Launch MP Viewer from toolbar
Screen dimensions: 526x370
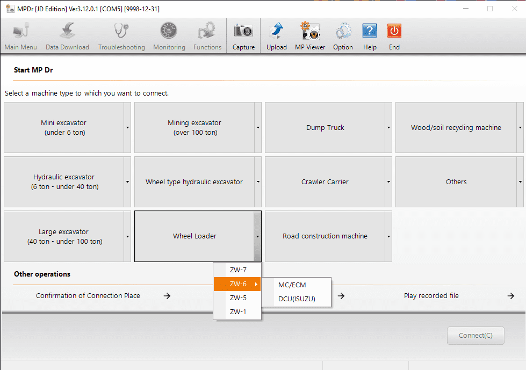310,31
